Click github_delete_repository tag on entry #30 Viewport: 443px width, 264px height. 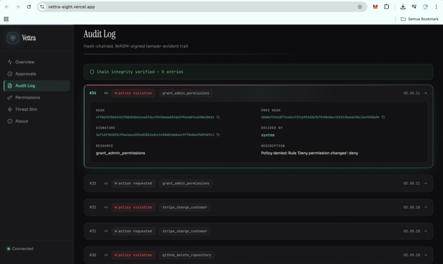[187, 255]
